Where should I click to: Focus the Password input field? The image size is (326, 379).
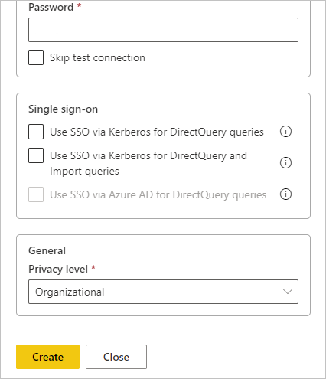pyautogui.click(x=163, y=30)
